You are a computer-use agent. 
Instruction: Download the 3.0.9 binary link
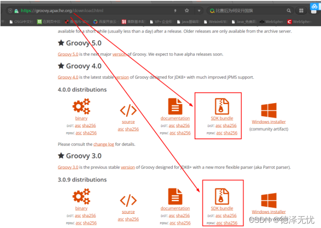coord(81,208)
